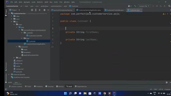Screen dimensions: 171x96
Task: Open Current File run configuration dropdown
Action: click(x=144, y=6)
